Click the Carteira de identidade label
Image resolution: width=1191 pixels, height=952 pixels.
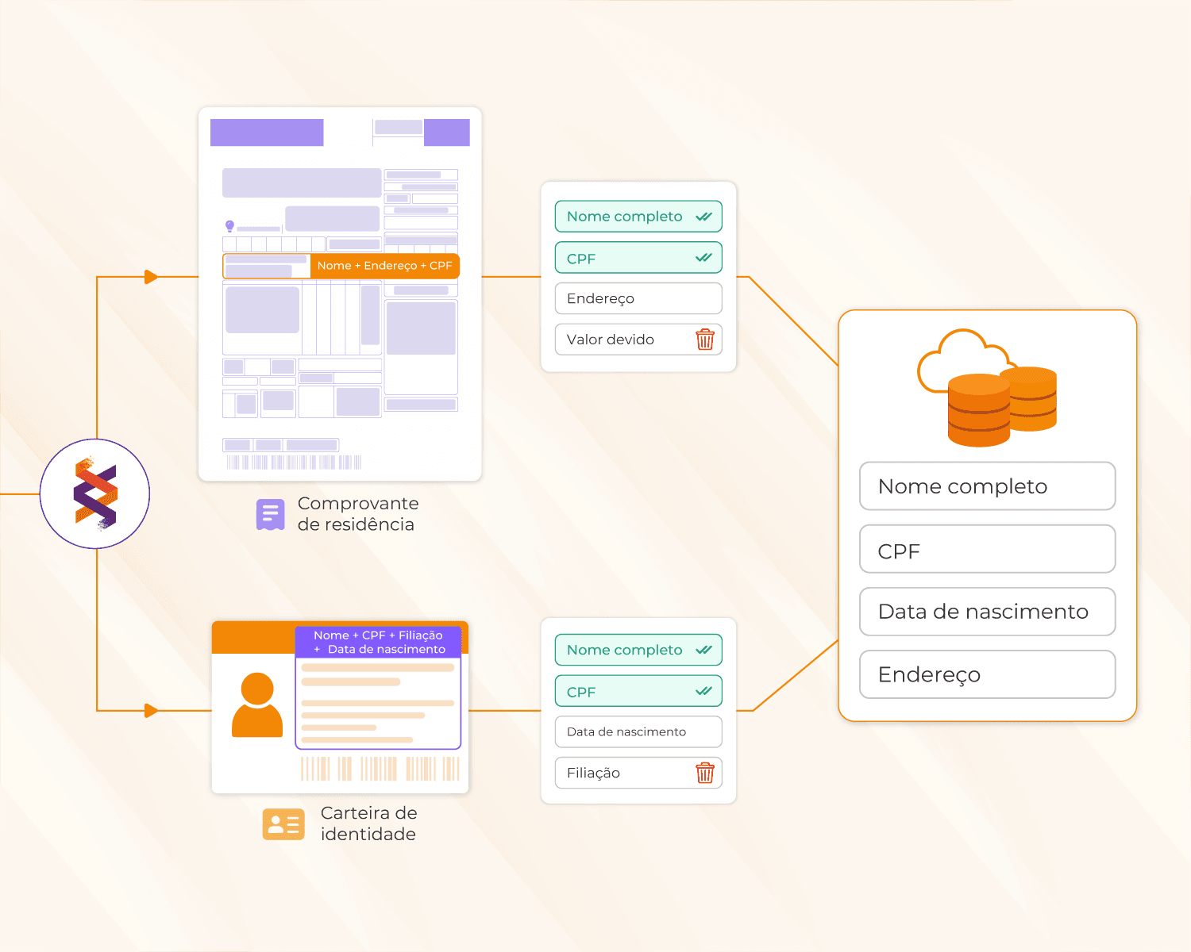coord(368,823)
